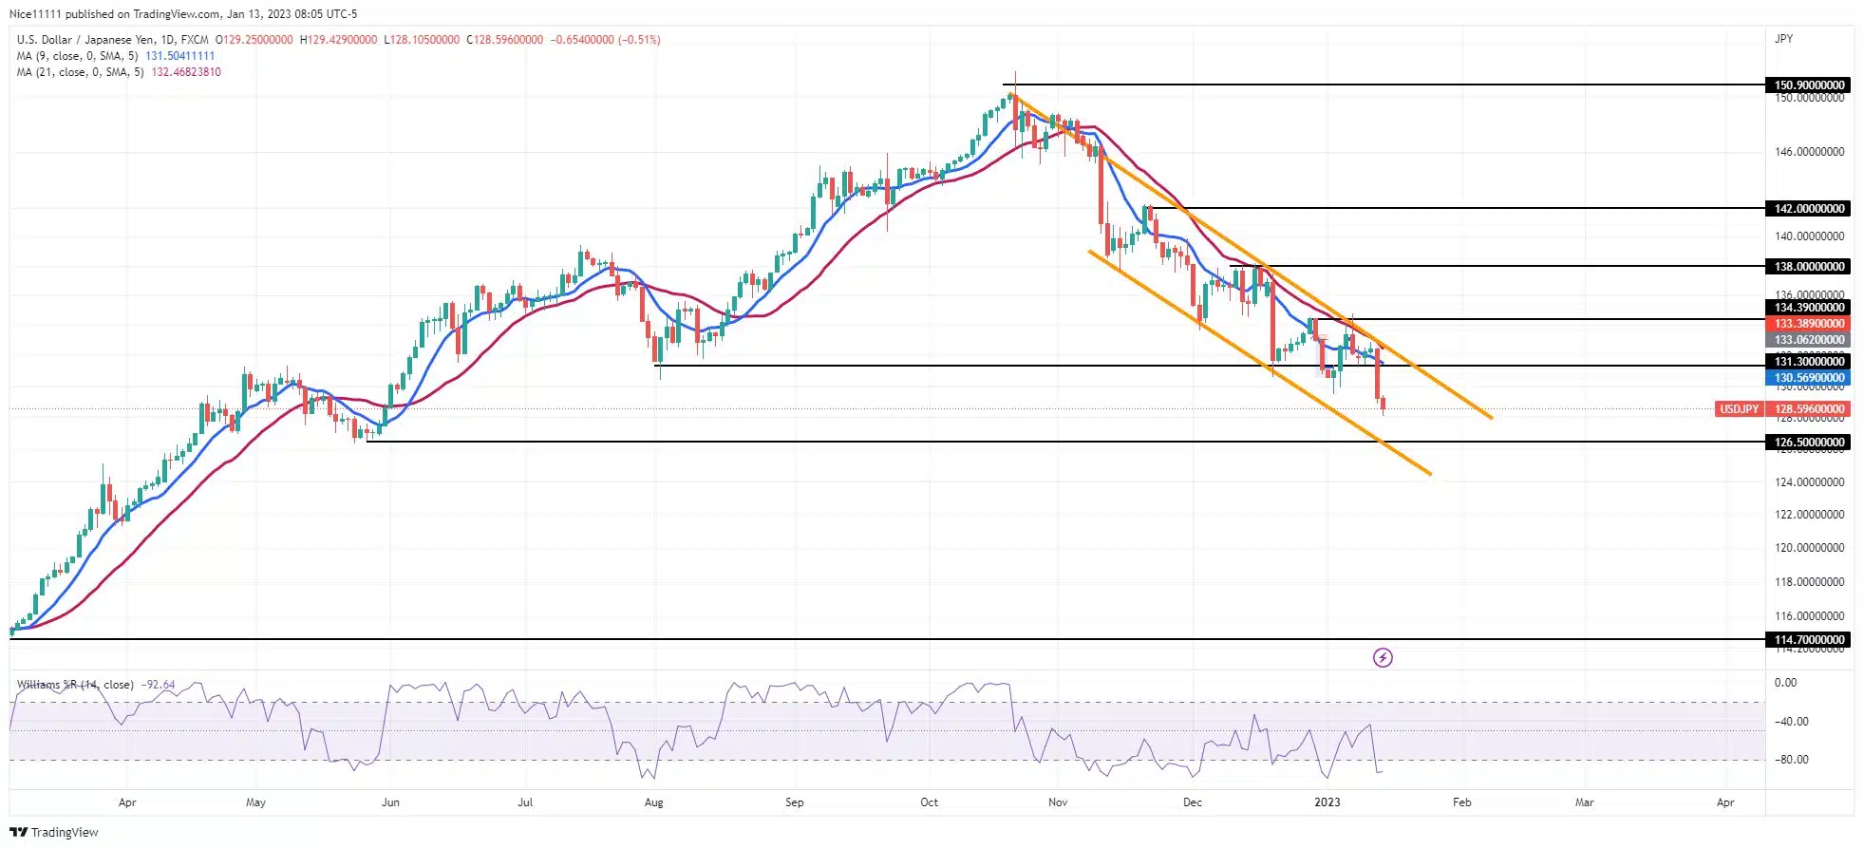This screenshot has height=849, width=1864.
Task: Click the 138.00 horizontal level label
Action: [x=1809, y=267]
